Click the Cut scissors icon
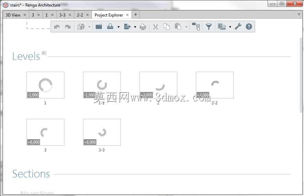The height and width of the screenshot is (196, 304). (156, 27)
